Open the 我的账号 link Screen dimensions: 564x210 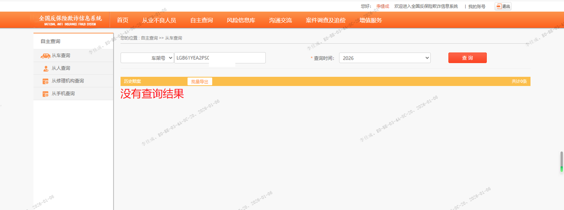476,6
